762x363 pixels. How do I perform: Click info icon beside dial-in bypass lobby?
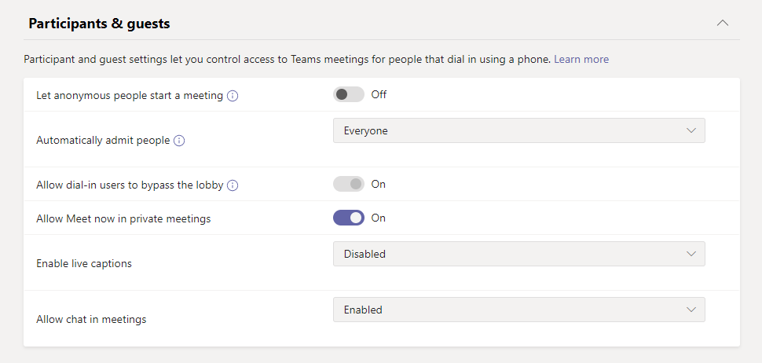pos(233,185)
